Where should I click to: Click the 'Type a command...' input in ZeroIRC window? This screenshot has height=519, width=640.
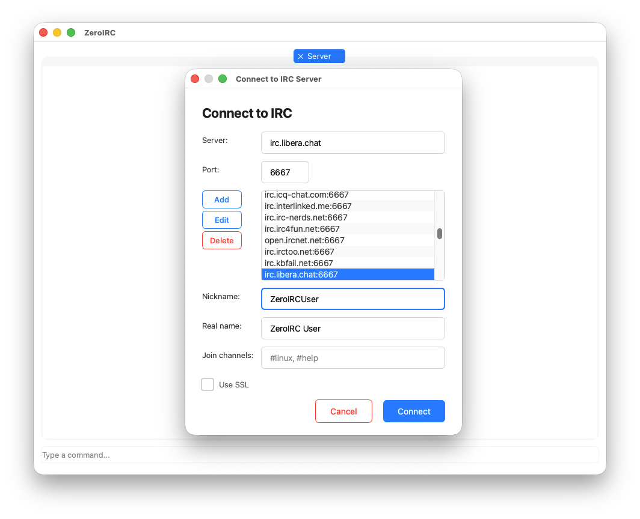[x=319, y=455]
